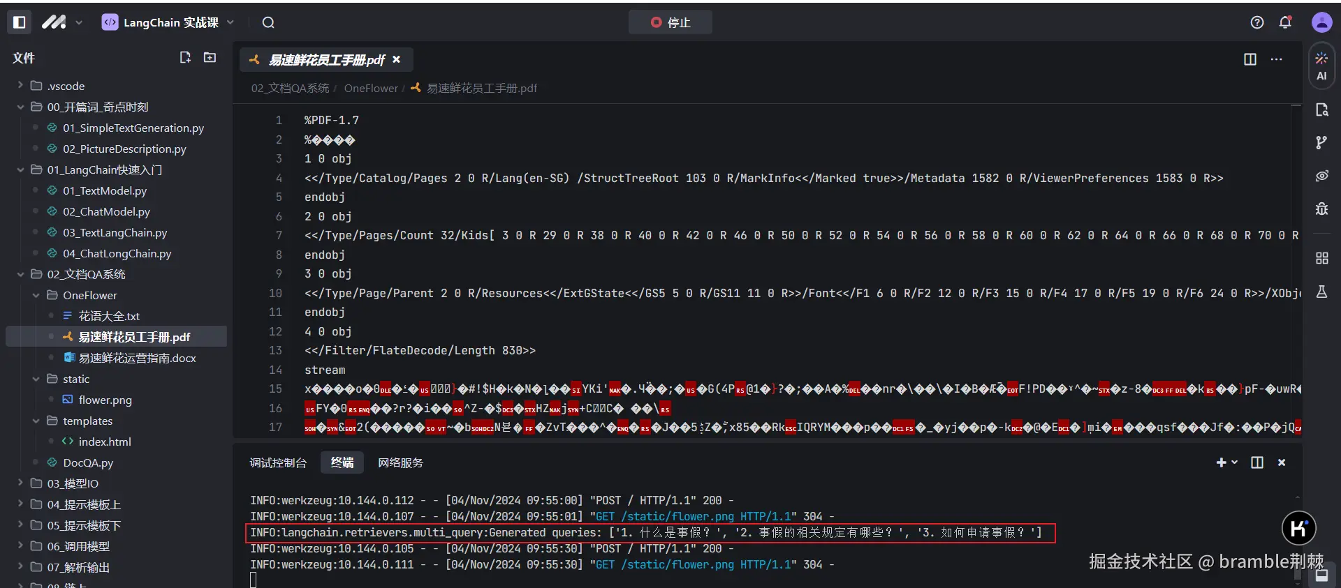
Task: Open the notifications bell
Action: click(1285, 22)
